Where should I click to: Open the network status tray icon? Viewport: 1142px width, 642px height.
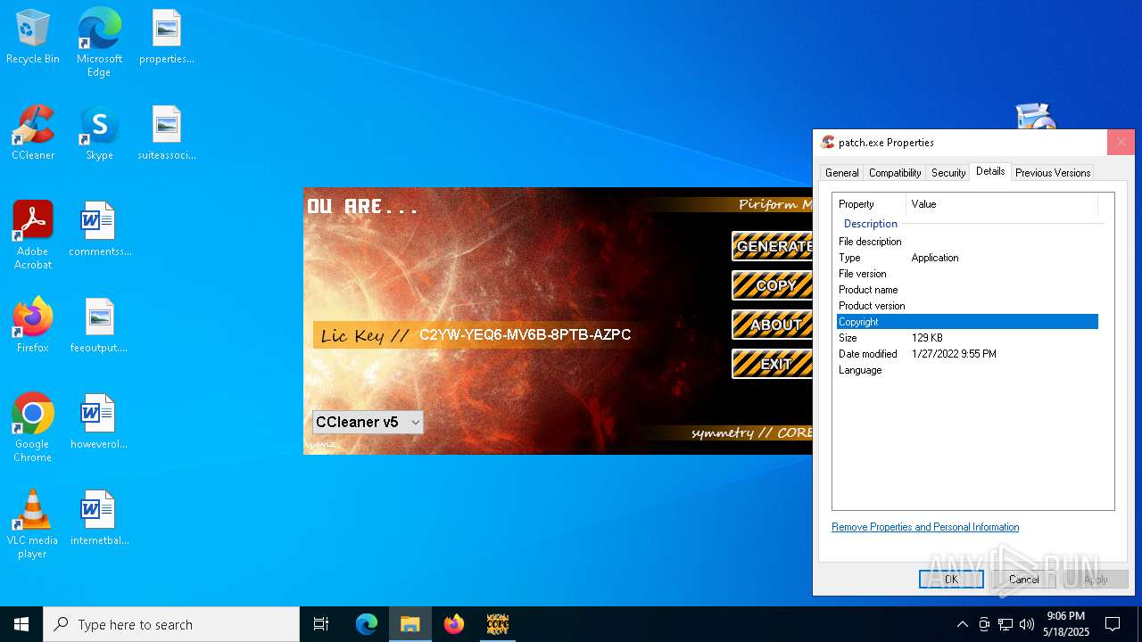pyautogui.click(x=1005, y=624)
